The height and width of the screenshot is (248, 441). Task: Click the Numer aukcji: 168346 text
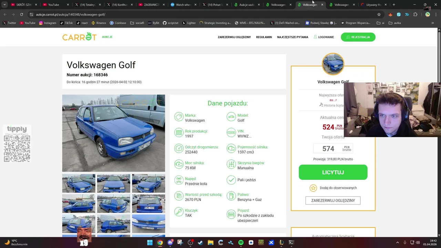tap(87, 75)
